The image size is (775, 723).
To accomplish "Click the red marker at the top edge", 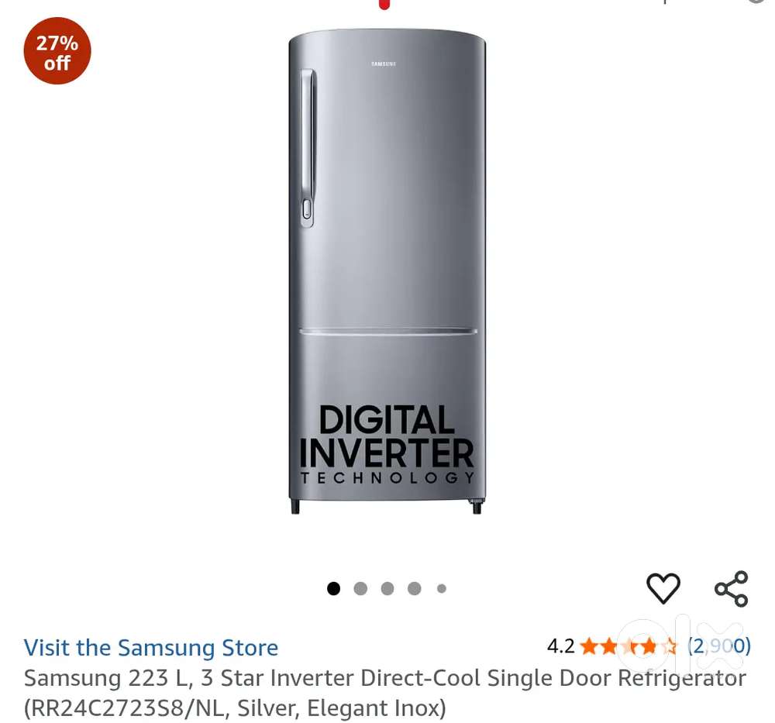I will [384, 4].
